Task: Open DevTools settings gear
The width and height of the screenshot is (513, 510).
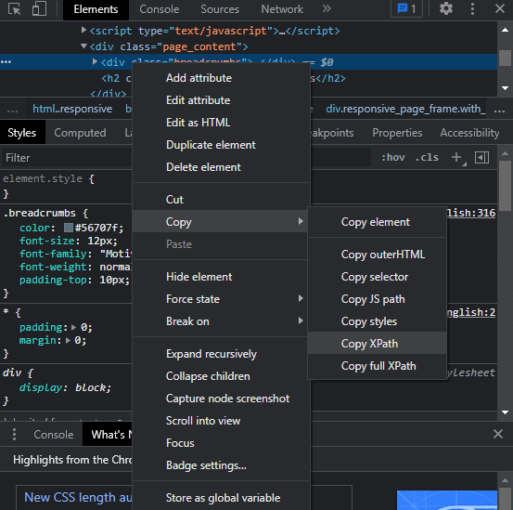Action: (446, 9)
